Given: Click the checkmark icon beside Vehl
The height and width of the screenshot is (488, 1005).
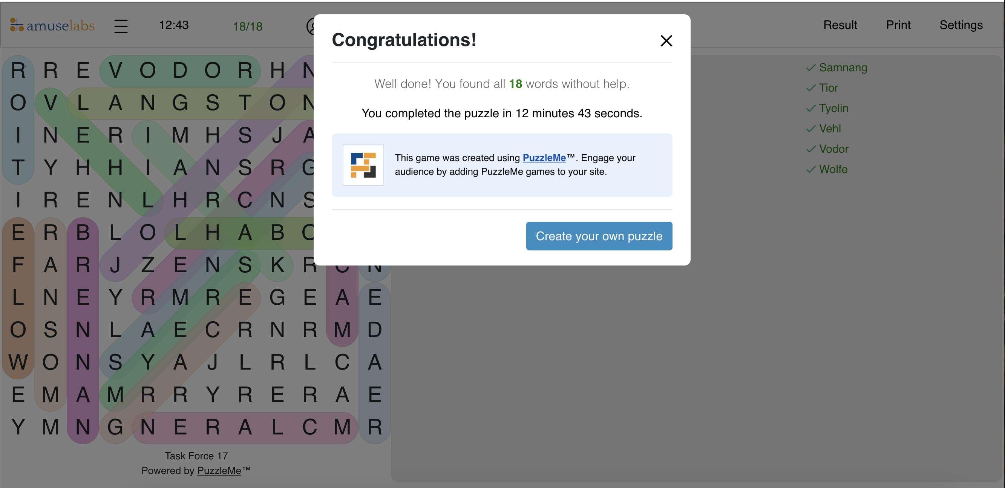Looking at the screenshot, I should (x=811, y=129).
